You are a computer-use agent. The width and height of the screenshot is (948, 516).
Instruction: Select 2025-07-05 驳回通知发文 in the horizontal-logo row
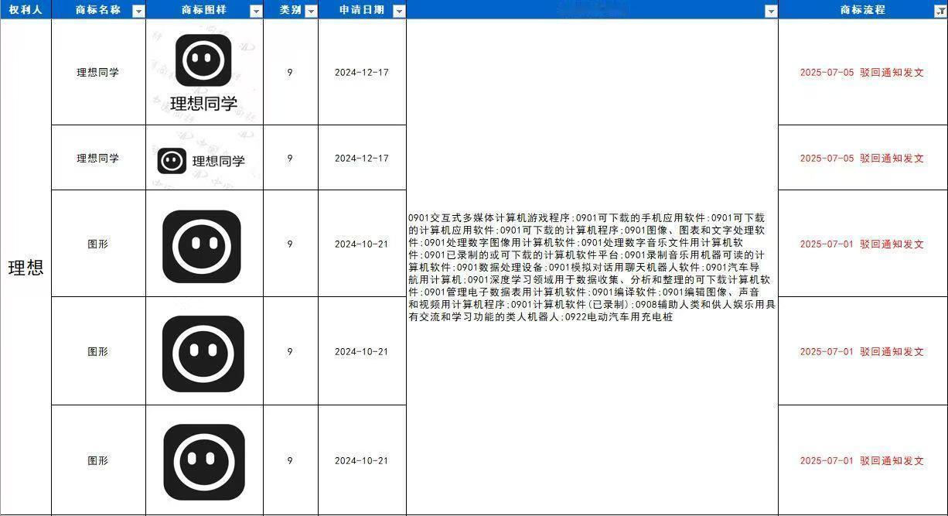click(x=862, y=158)
